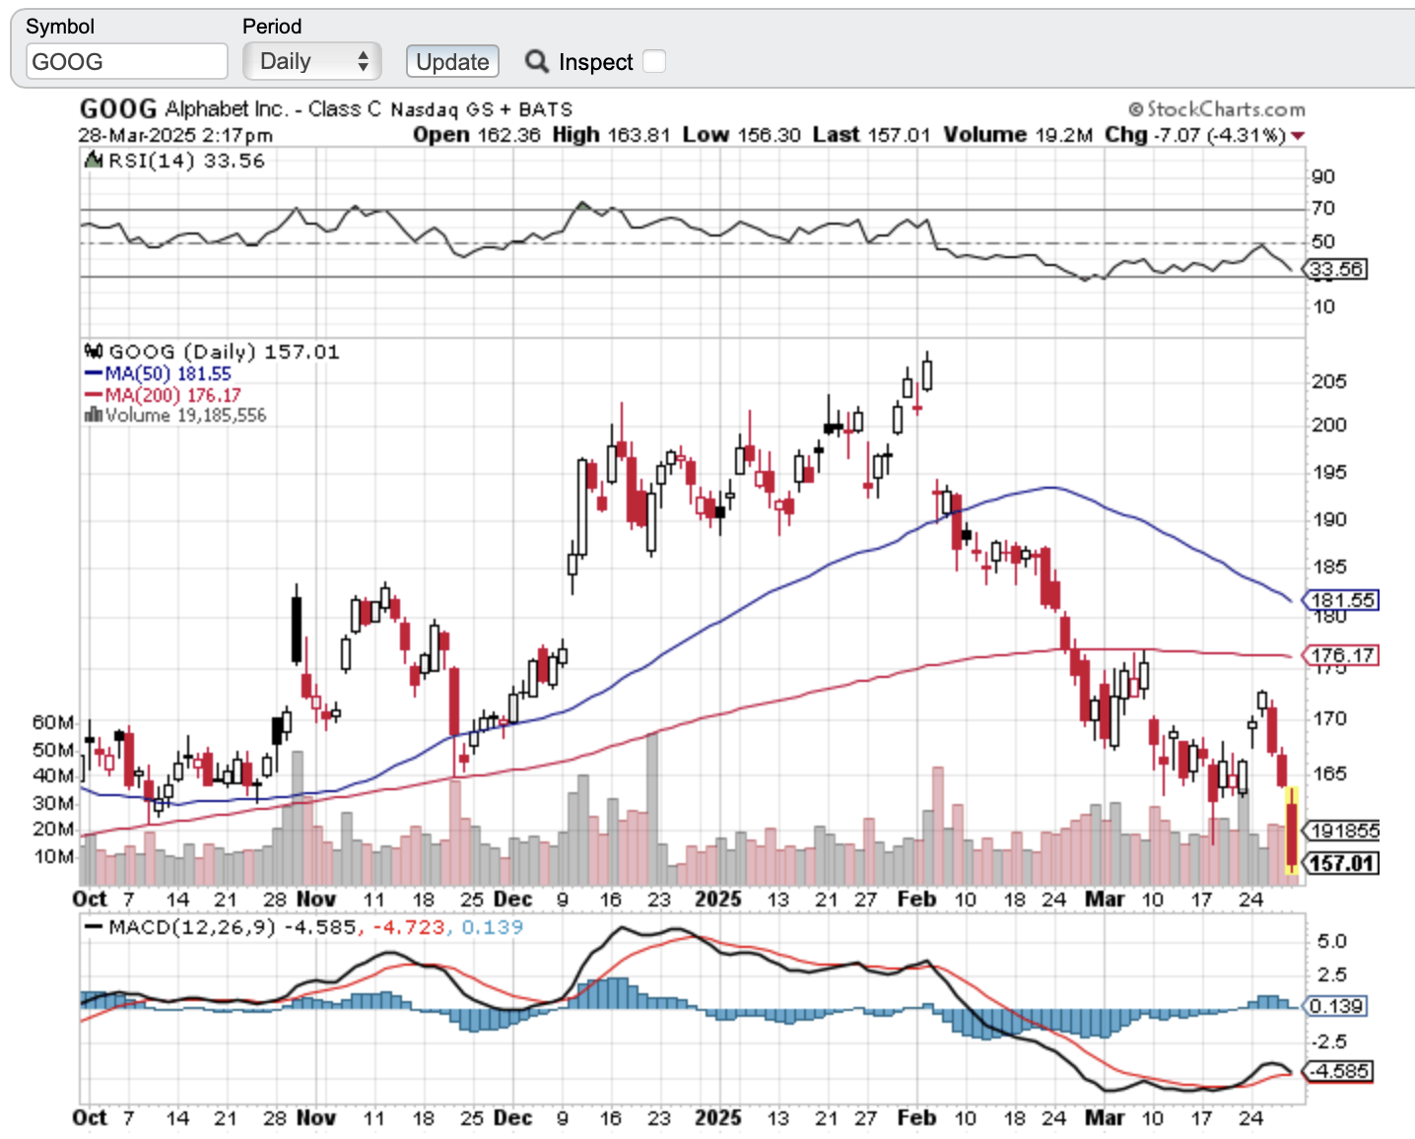
Task: Click the 60M volume axis label
Action: 53,722
